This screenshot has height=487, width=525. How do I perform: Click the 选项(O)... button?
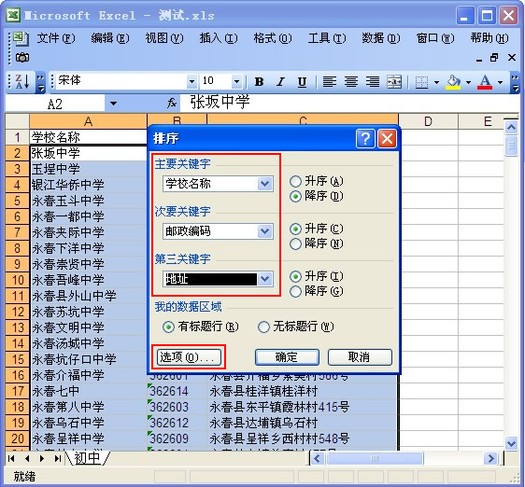pos(189,357)
